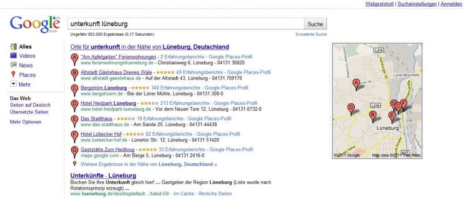The width and height of the screenshot is (464, 199).
Task: Click red marker G in results list
Action: pos(75,152)
